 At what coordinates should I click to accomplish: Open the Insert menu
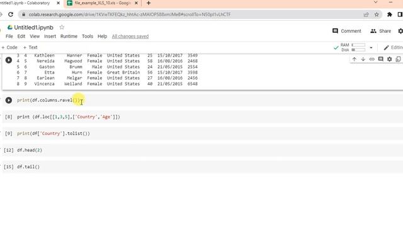click(50, 37)
